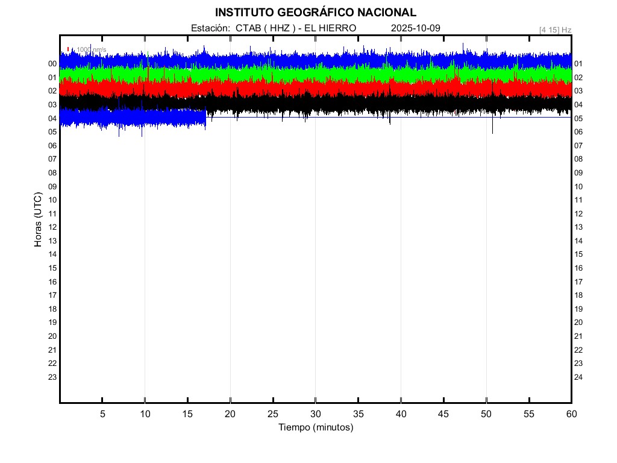This screenshot has width=617, height=463.
Task: Click the red amplitude scale bar marker
Action: click(x=69, y=49)
